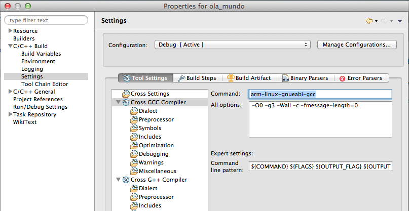Image resolution: width=409 pixels, height=211 pixels.
Task: Click the Debugging options icon
Action: point(134,154)
